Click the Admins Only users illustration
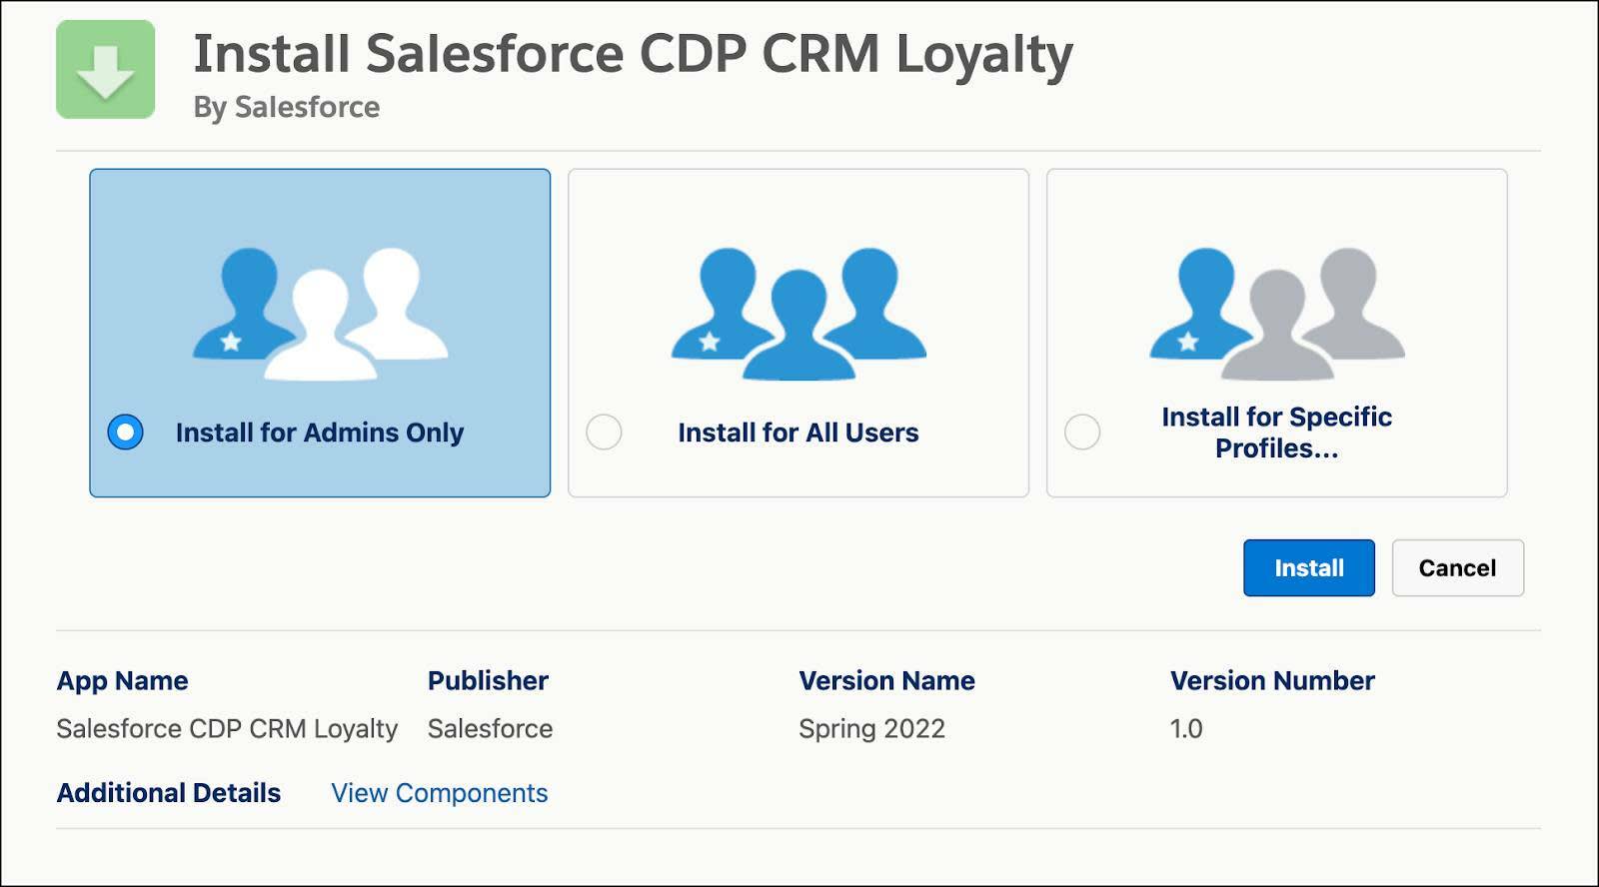This screenshot has height=887, width=1599. click(320, 314)
